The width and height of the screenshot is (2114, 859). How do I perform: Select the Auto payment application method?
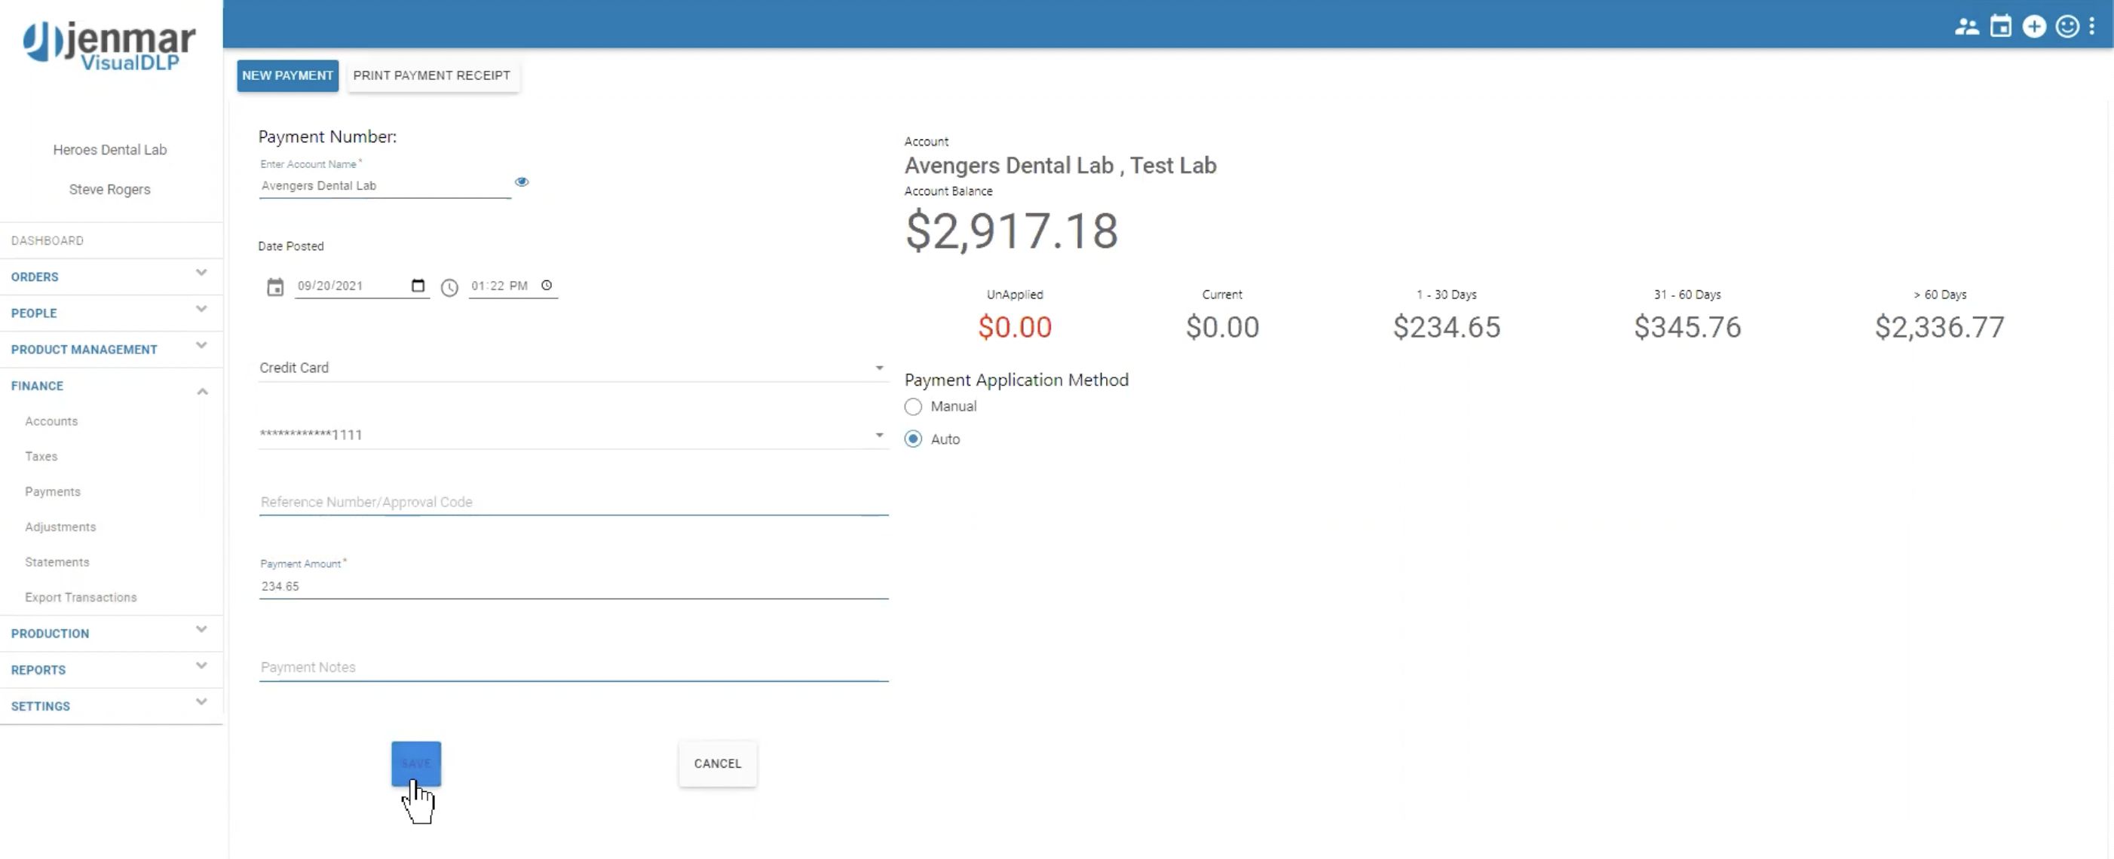point(912,439)
